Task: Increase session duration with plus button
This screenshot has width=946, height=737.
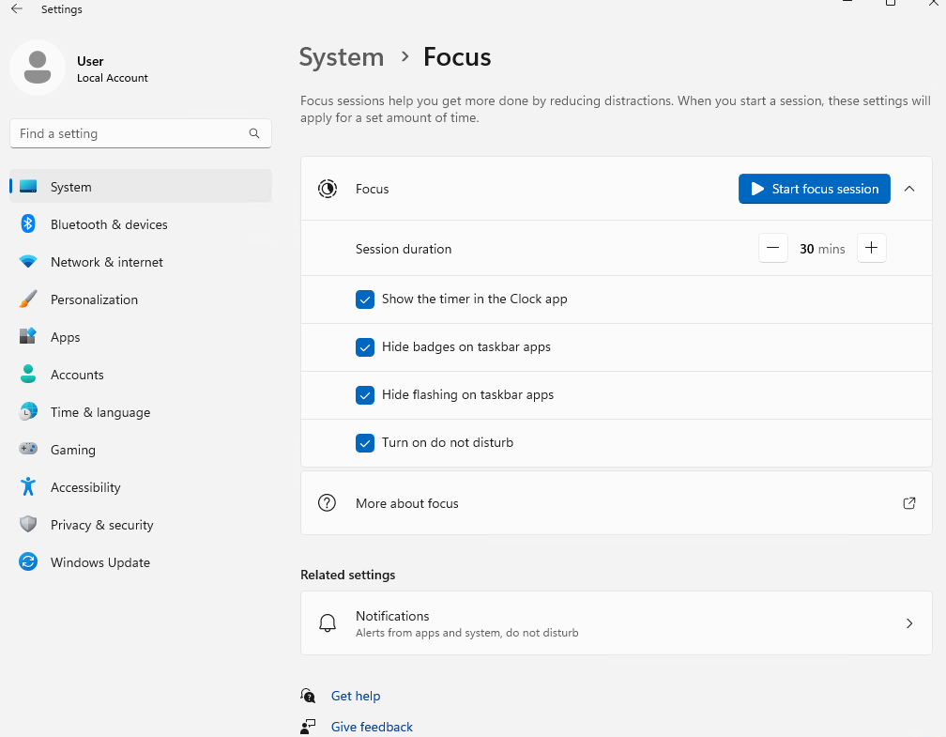Action: click(x=871, y=249)
